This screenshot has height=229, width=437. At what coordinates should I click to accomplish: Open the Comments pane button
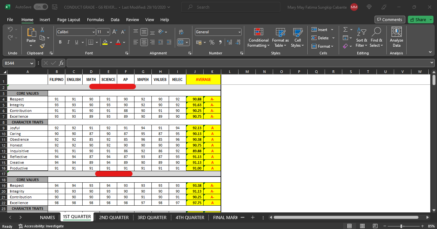[390, 20]
